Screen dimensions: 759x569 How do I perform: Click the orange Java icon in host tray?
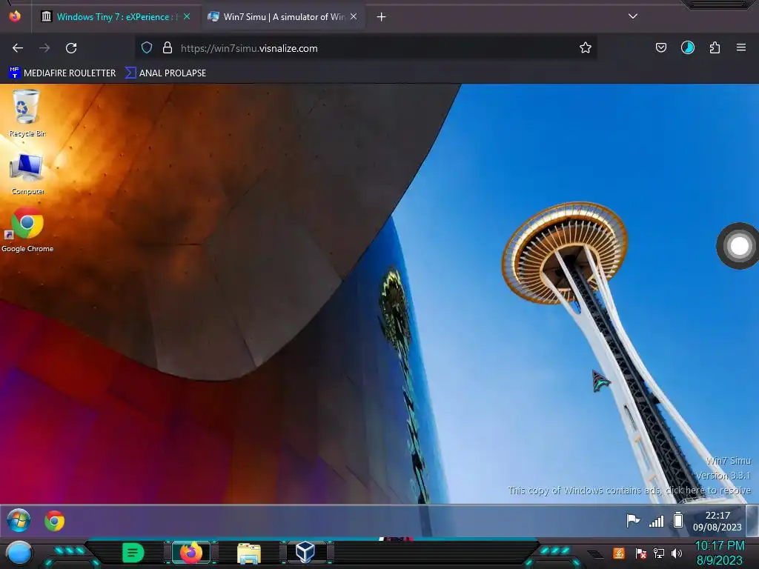619,553
